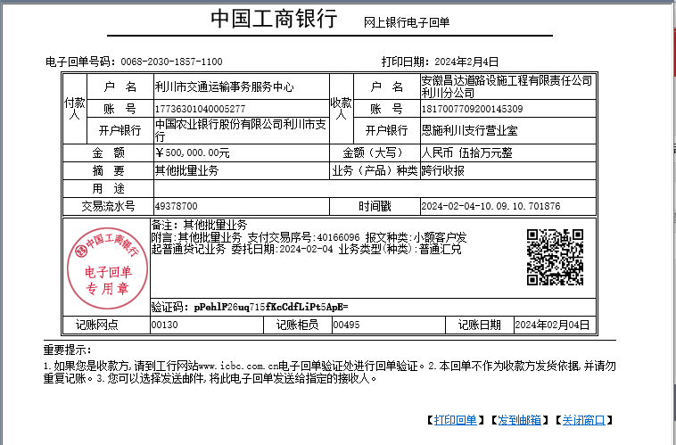The width and height of the screenshot is (676, 445).
Task: Click 关闭窗口 to close the receipt window
Action: 582,420
